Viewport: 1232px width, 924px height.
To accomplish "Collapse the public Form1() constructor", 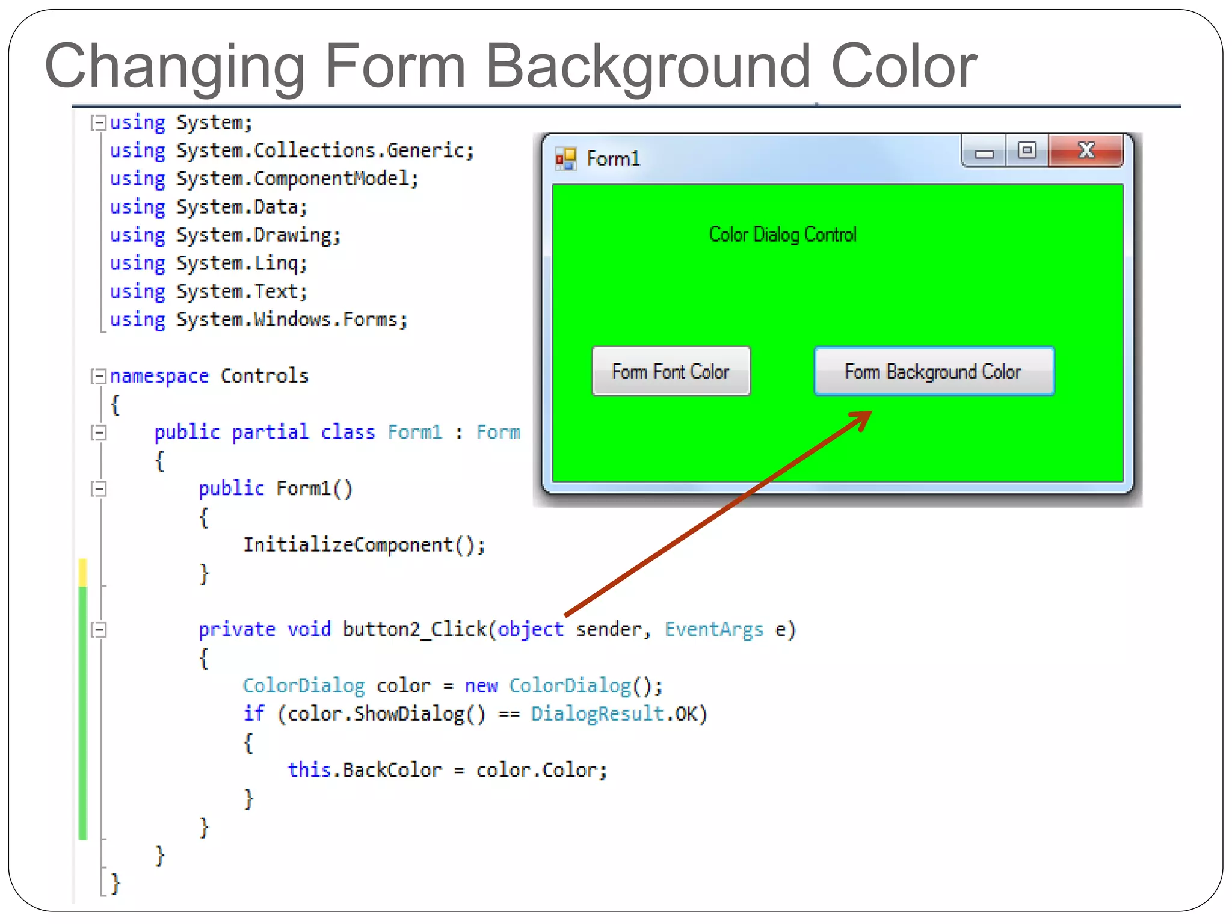I will pos(98,489).
